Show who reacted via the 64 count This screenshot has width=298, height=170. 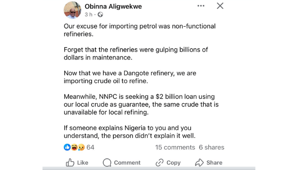[x=90, y=147]
